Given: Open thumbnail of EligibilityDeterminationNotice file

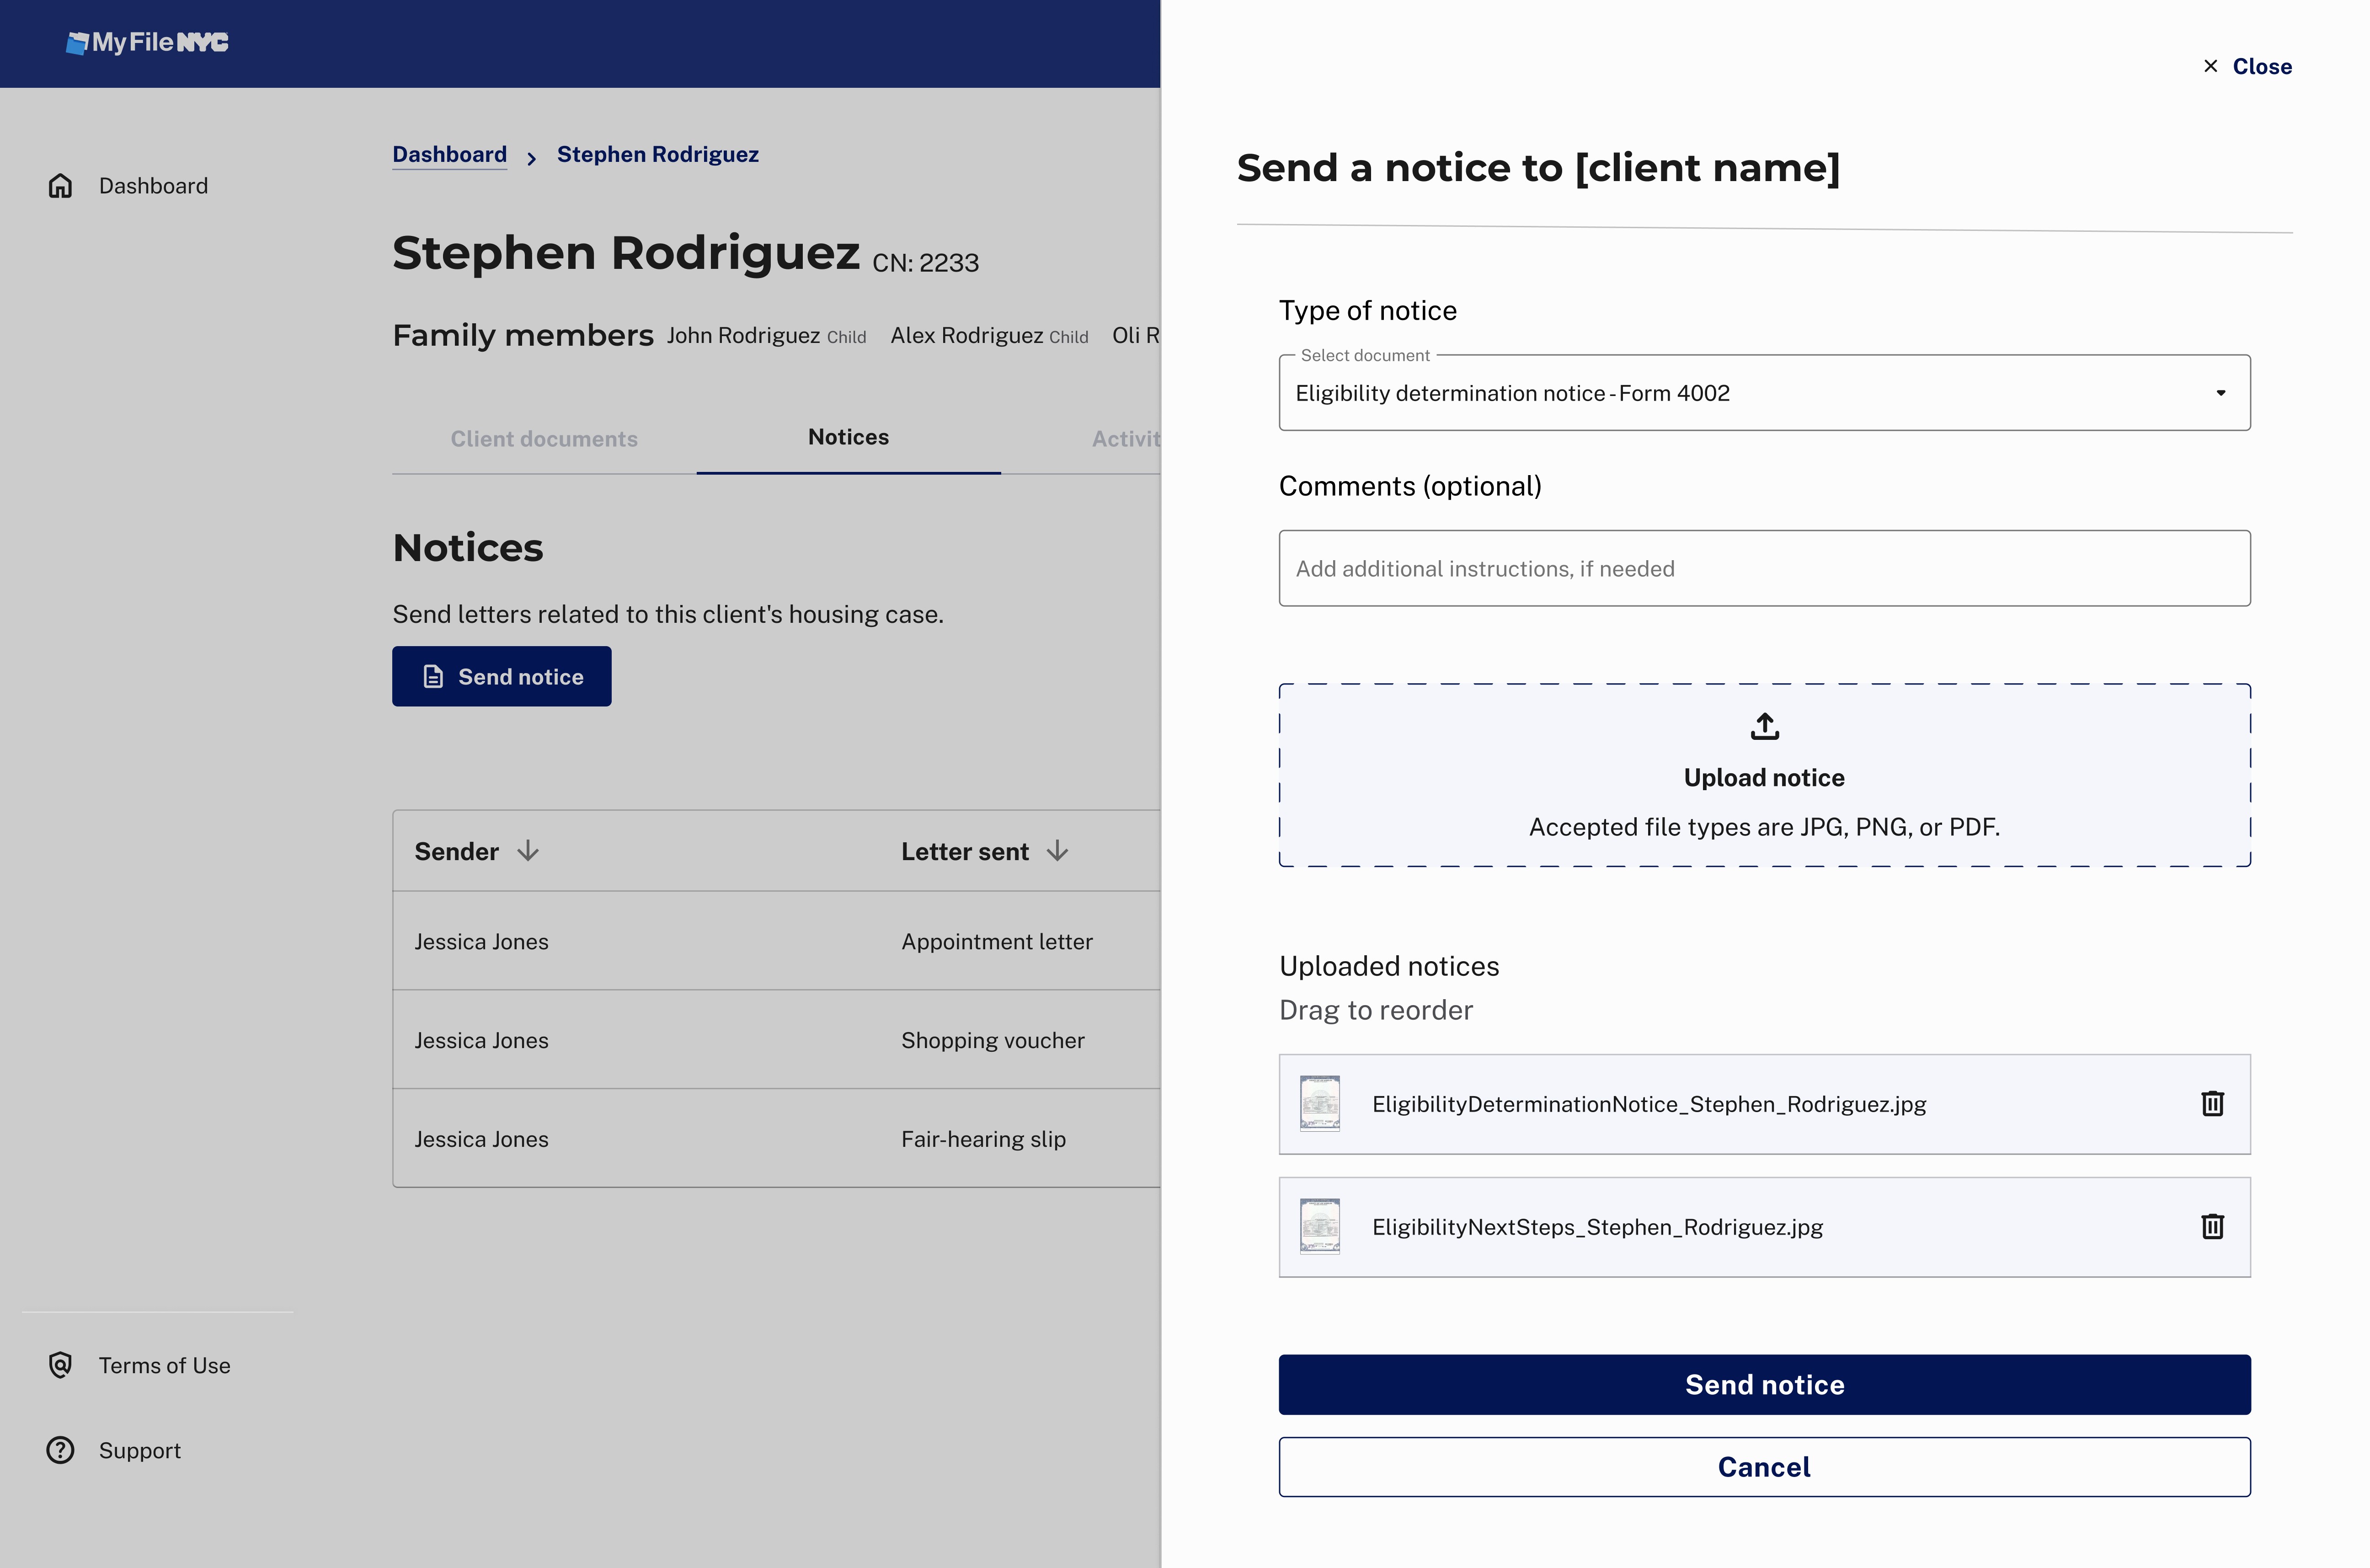Looking at the screenshot, I should (x=1319, y=1103).
